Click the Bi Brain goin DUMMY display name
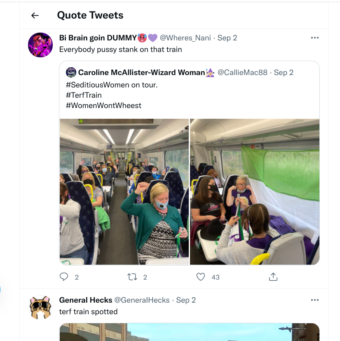The image size is (340, 341). [x=98, y=38]
